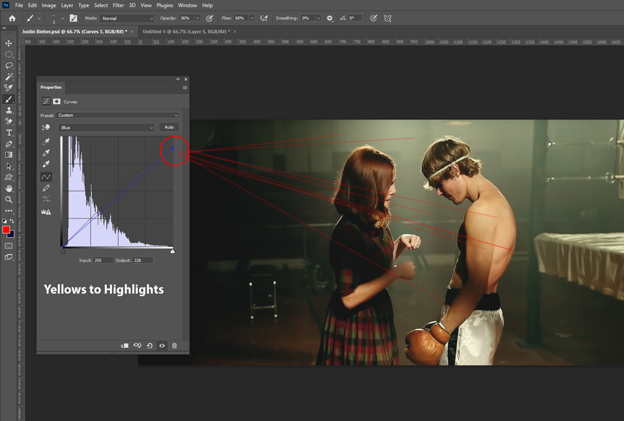Expand the Flow slider dropdown arrow
This screenshot has width=624, height=421.
click(252, 18)
